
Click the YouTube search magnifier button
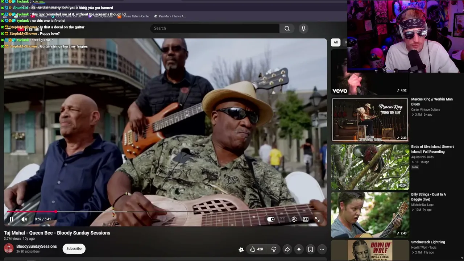click(287, 28)
